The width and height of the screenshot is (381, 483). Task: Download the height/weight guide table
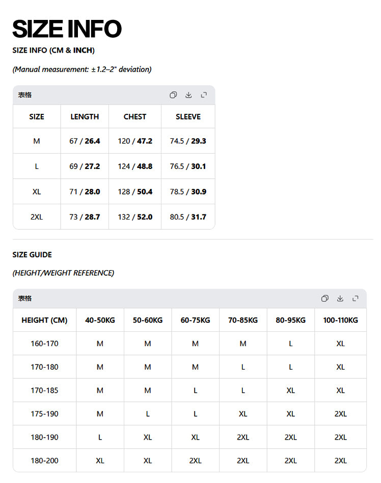[340, 298]
